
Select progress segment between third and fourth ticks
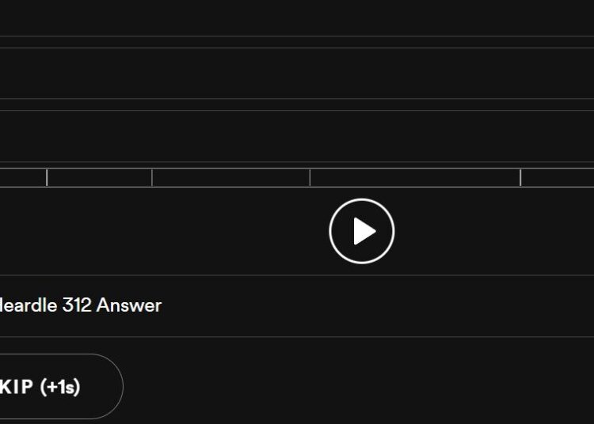[x=415, y=177]
